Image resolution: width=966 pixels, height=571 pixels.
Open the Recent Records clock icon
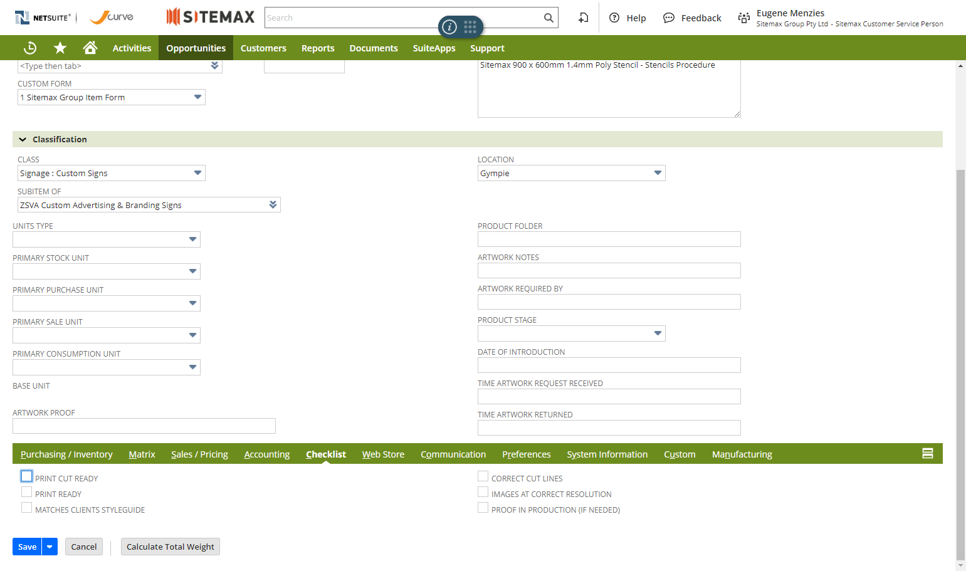click(x=30, y=48)
